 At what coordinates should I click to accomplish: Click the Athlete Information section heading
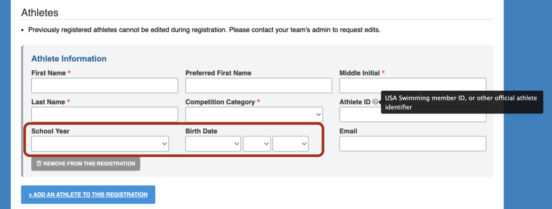(x=69, y=59)
